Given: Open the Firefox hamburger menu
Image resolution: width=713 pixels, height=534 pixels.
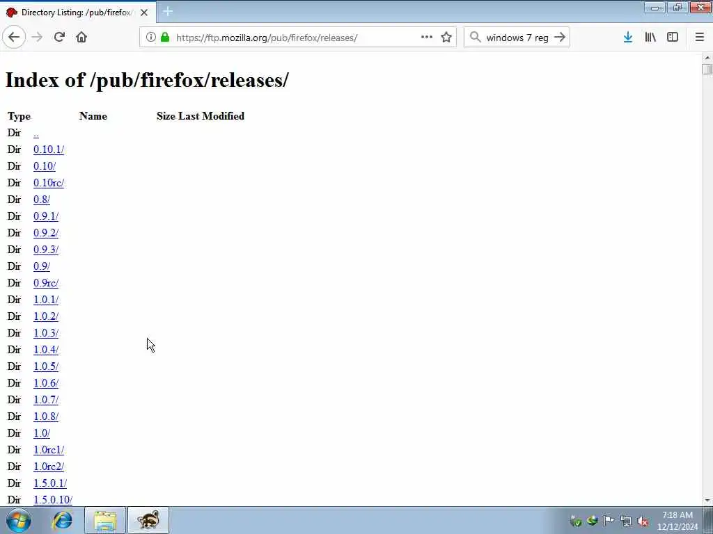Looking at the screenshot, I should pyautogui.click(x=700, y=38).
